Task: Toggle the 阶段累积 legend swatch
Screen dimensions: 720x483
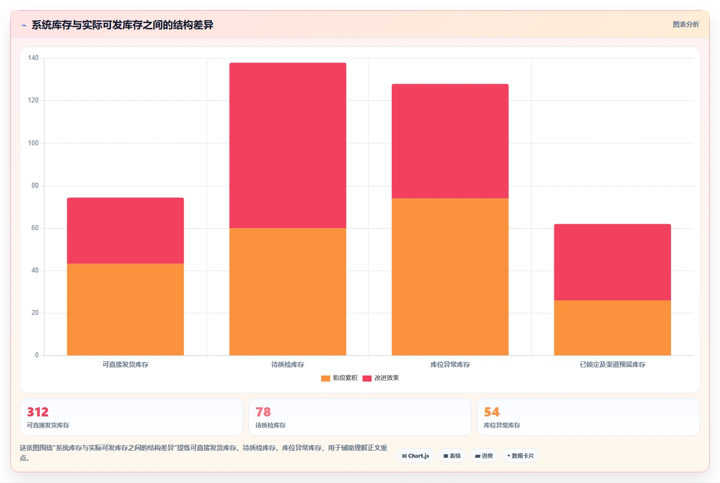Action: [326, 378]
